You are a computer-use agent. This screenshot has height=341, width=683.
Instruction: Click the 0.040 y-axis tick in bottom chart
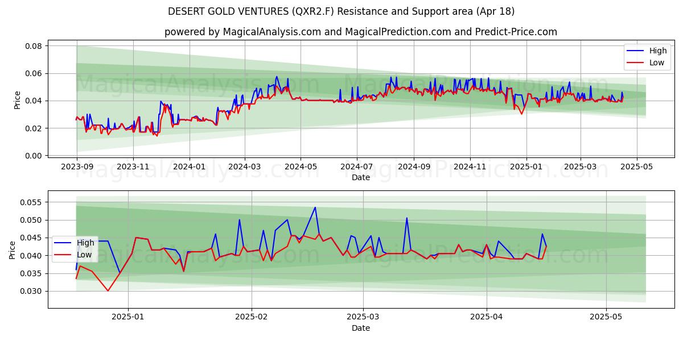pyautogui.click(x=32, y=256)
